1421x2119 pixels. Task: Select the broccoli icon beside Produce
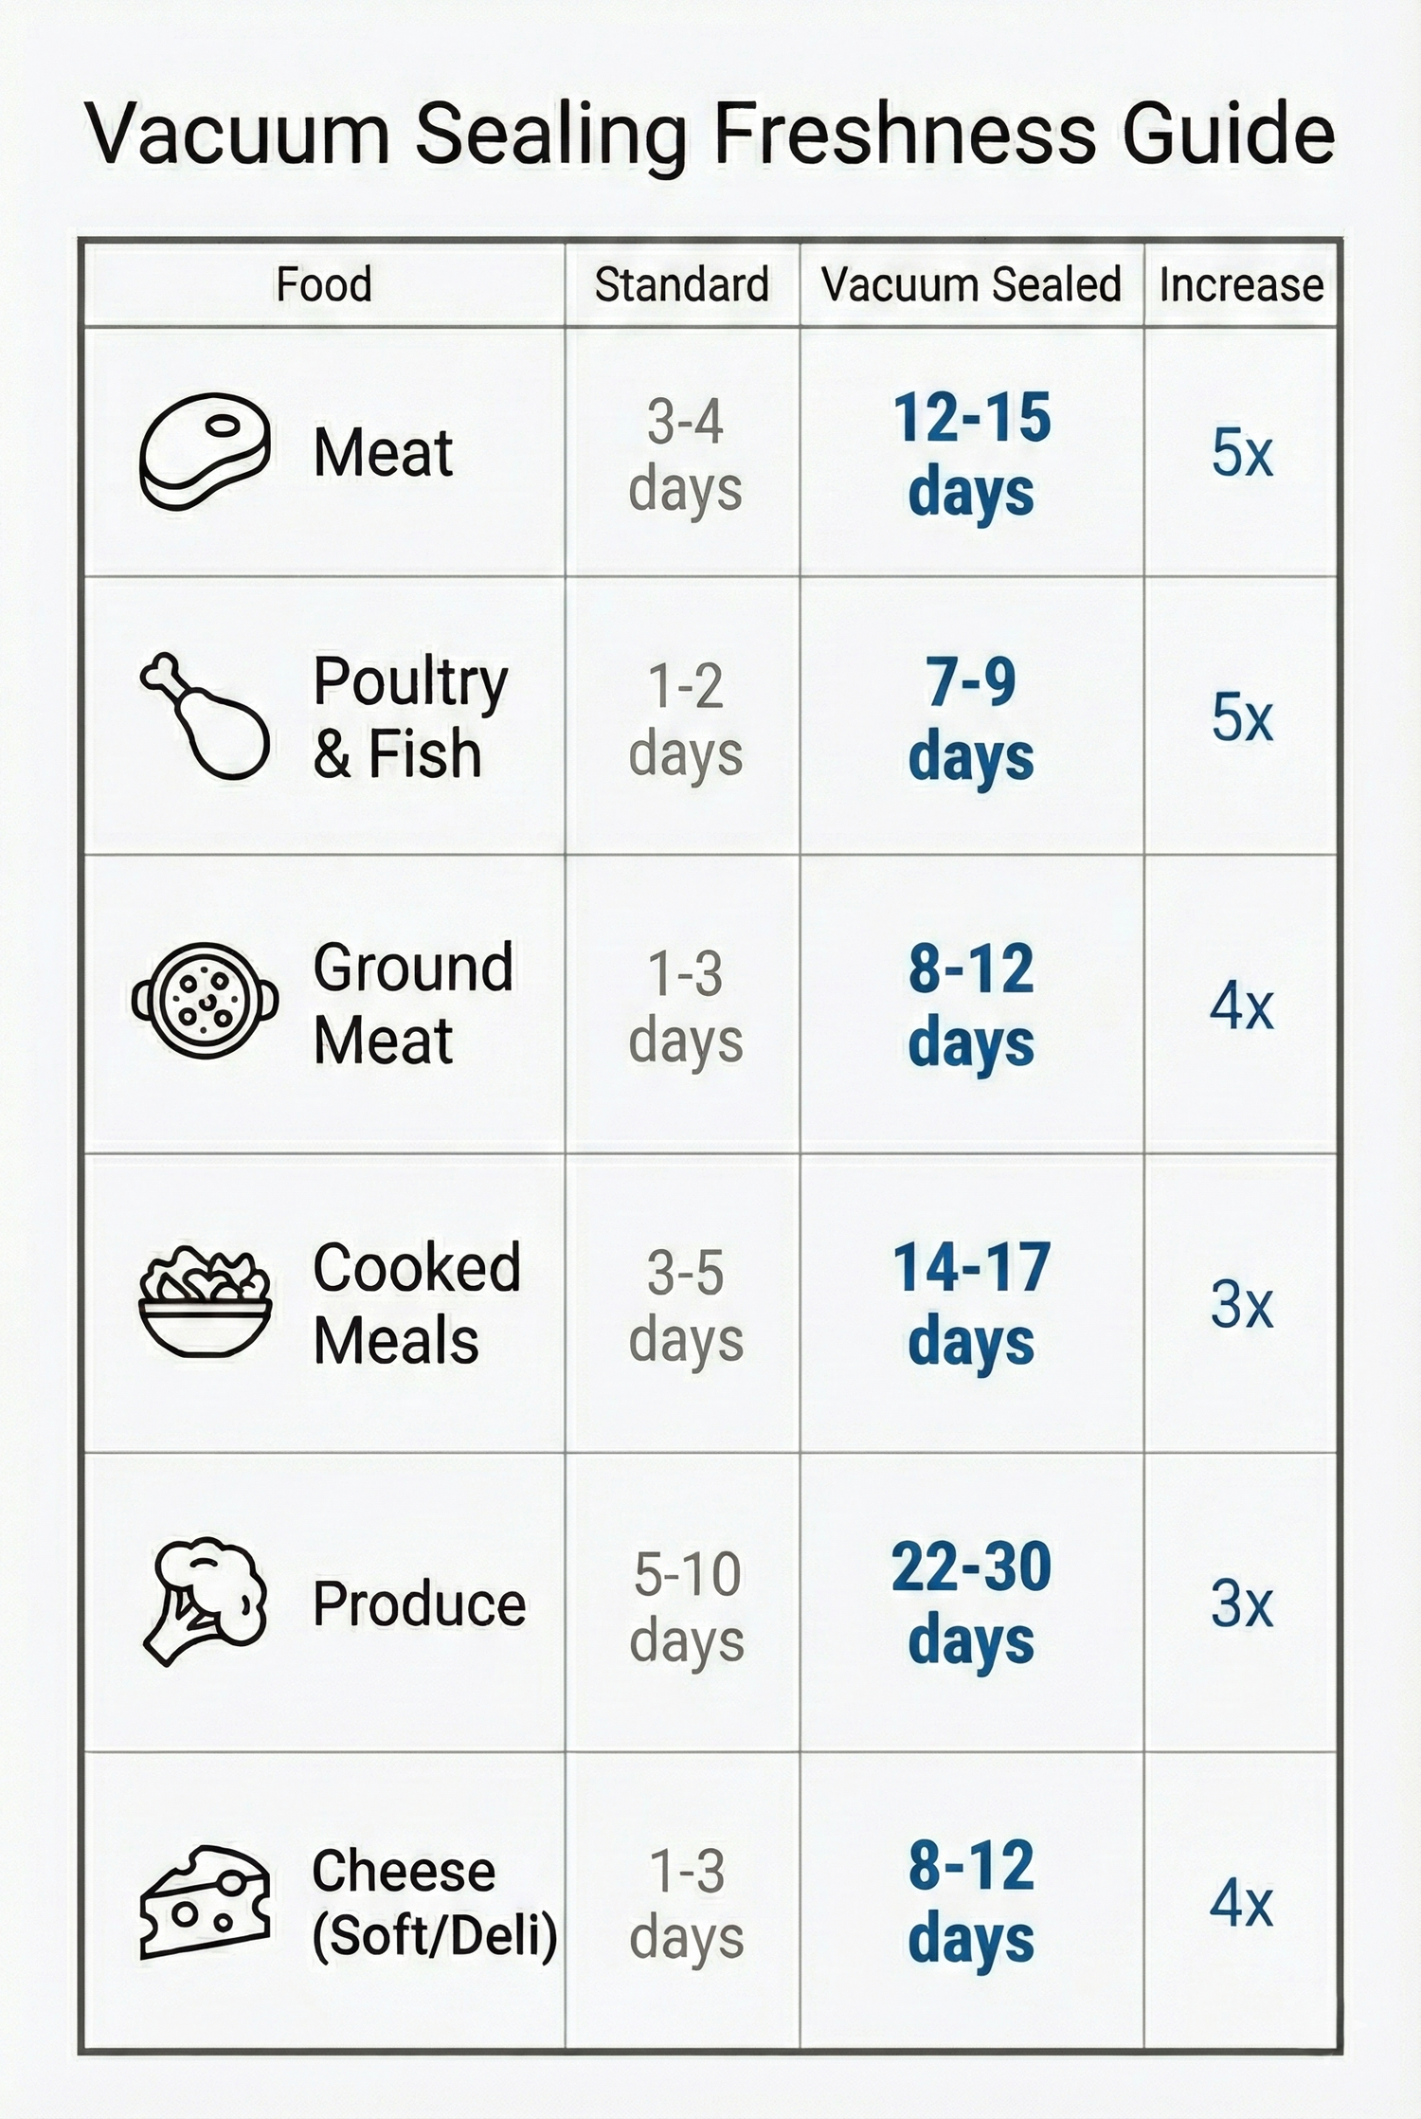(x=205, y=1602)
